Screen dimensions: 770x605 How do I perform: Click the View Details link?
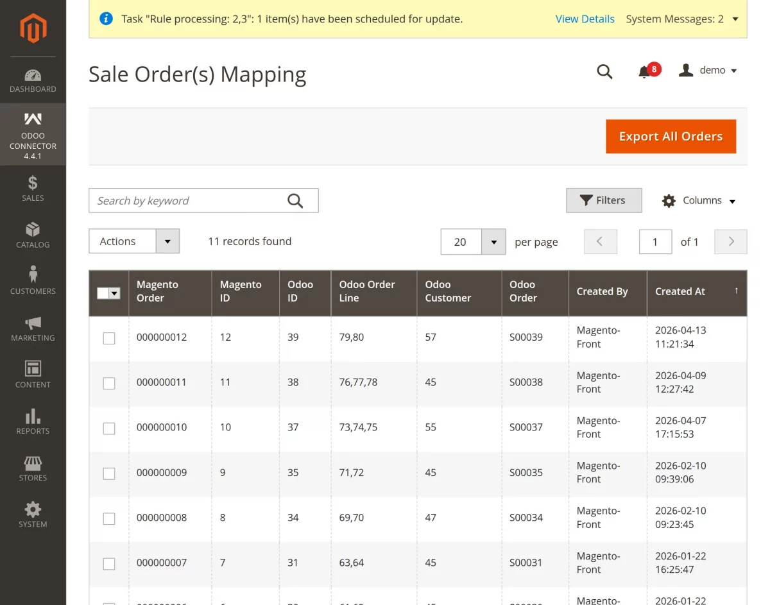[585, 19]
